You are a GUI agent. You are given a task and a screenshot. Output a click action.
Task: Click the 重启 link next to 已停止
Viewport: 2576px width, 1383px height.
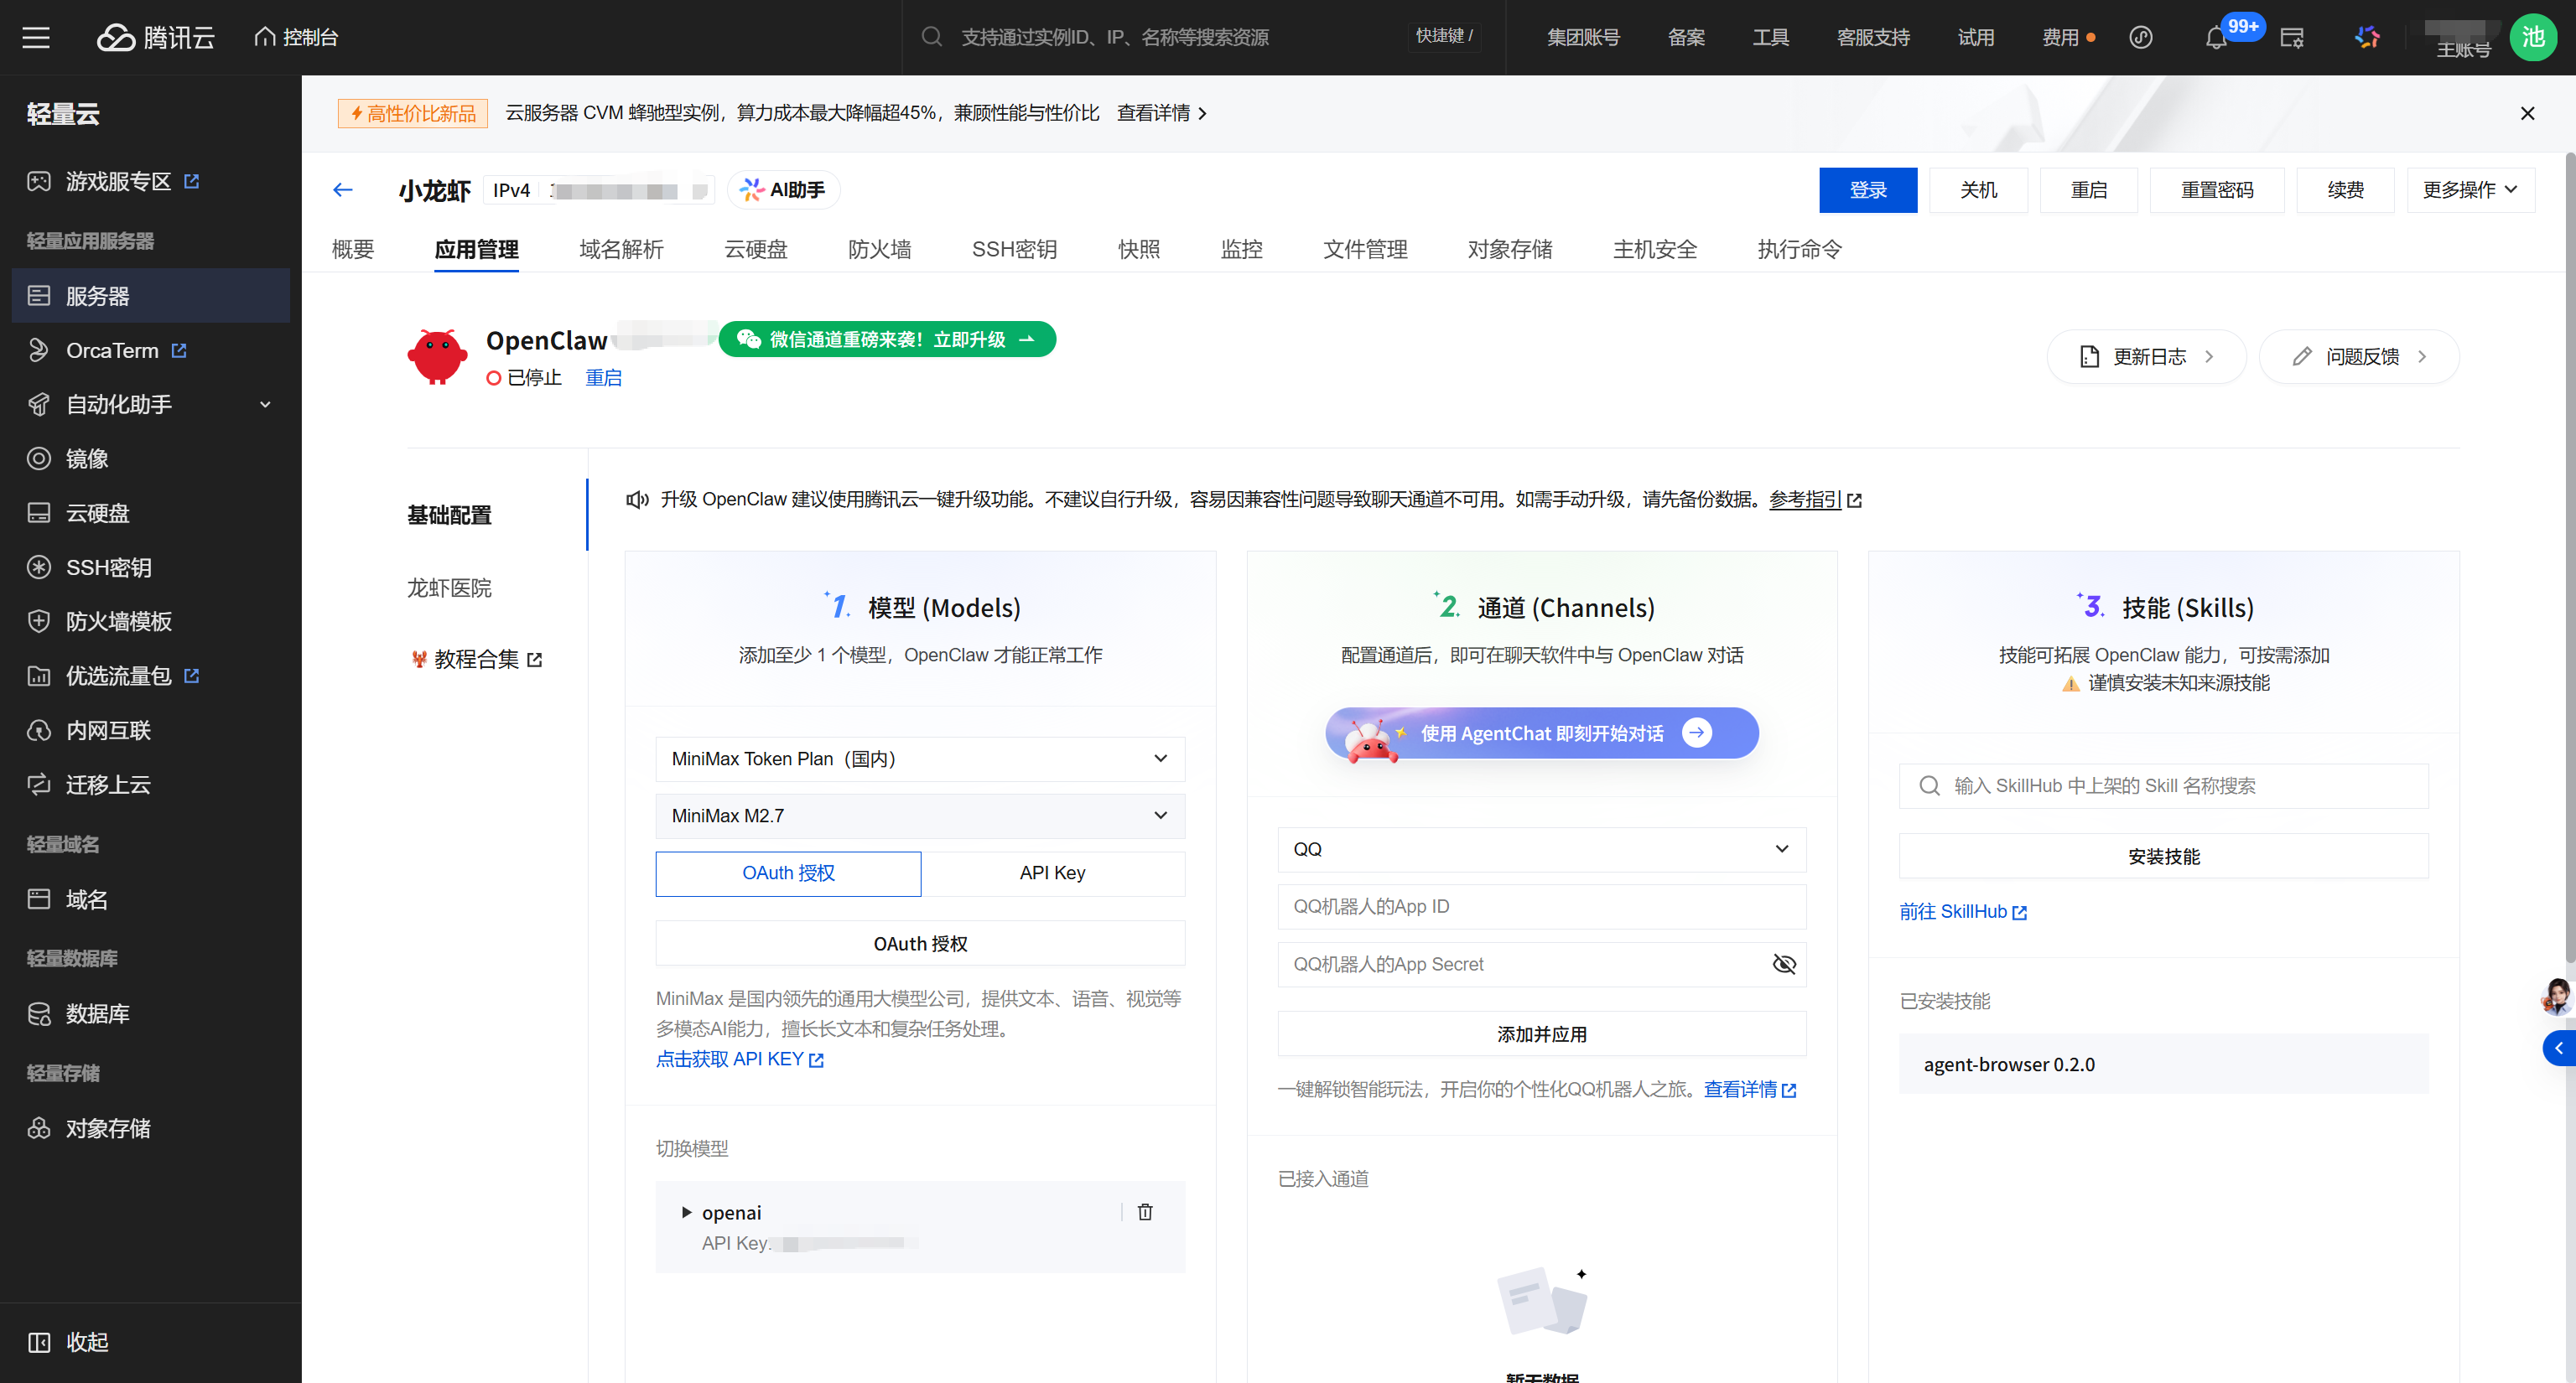tap(603, 378)
